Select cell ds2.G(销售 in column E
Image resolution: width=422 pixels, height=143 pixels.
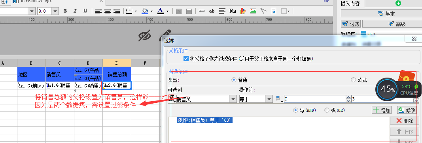(117, 85)
